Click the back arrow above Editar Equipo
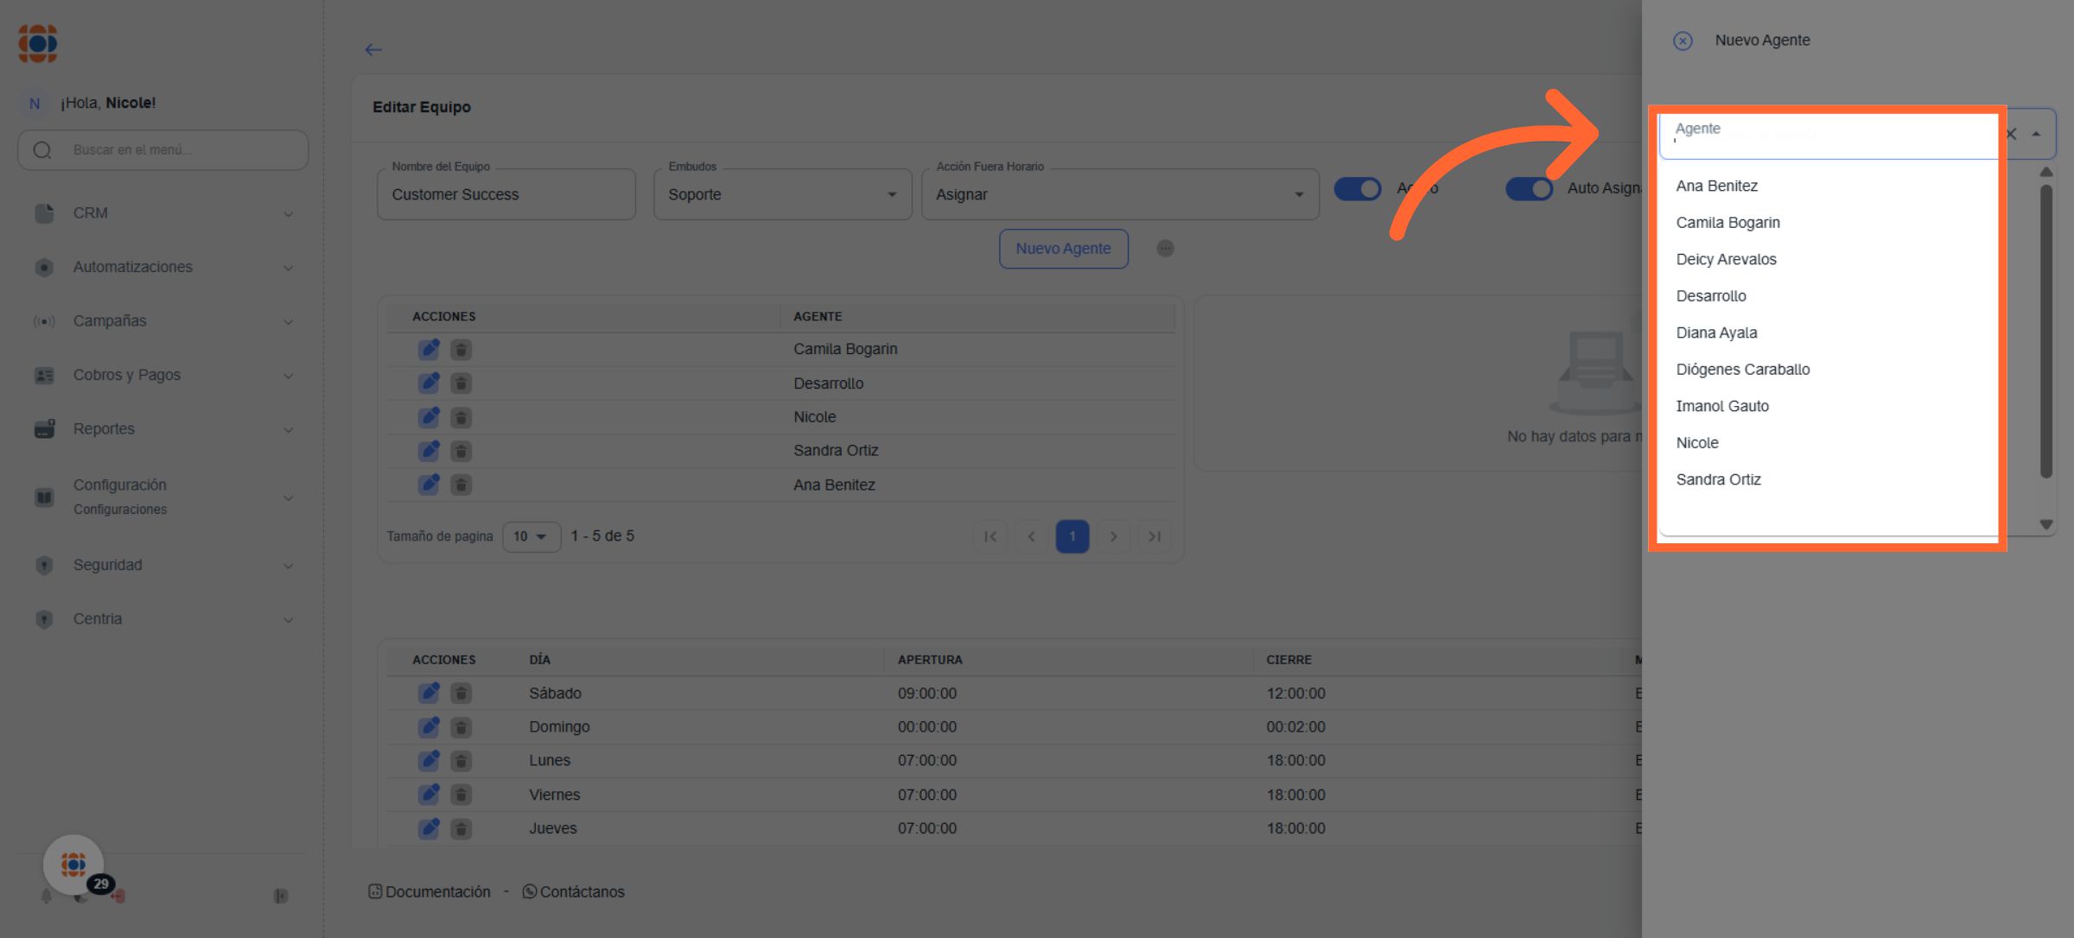Image resolution: width=2074 pixels, height=938 pixels. tap(373, 50)
